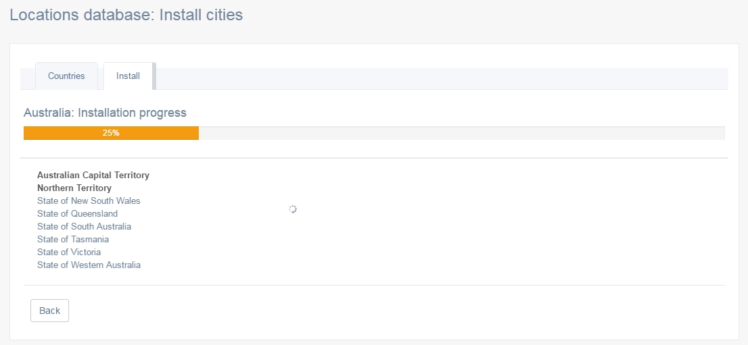Open State of New South Wales
This screenshot has height=345, width=748.
click(x=89, y=201)
